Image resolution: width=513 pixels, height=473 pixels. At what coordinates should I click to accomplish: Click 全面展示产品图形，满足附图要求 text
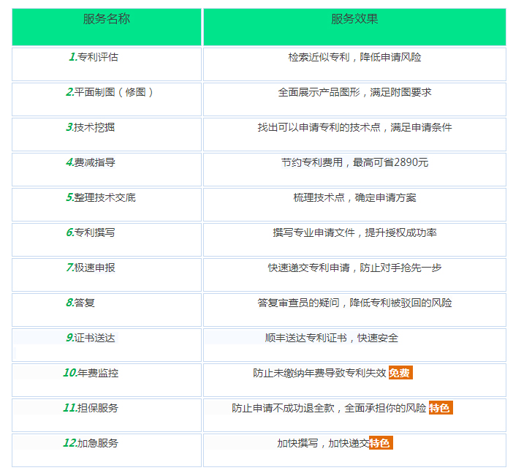(x=354, y=92)
